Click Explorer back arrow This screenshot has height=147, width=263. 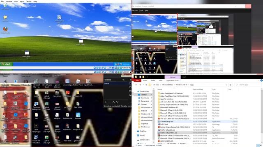[136, 85]
